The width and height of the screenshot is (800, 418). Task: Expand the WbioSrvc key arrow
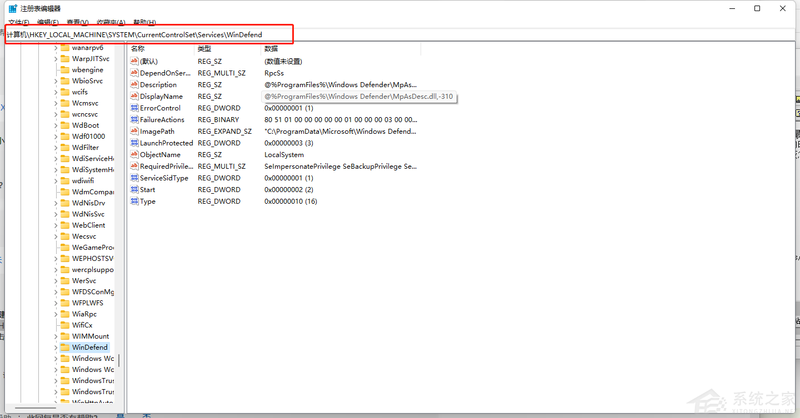pos(56,81)
